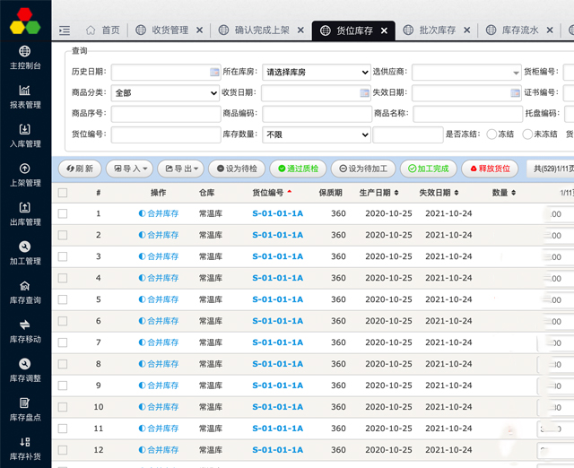Click the 通过质检 button
The height and width of the screenshot is (468, 574).
coord(298,168)
